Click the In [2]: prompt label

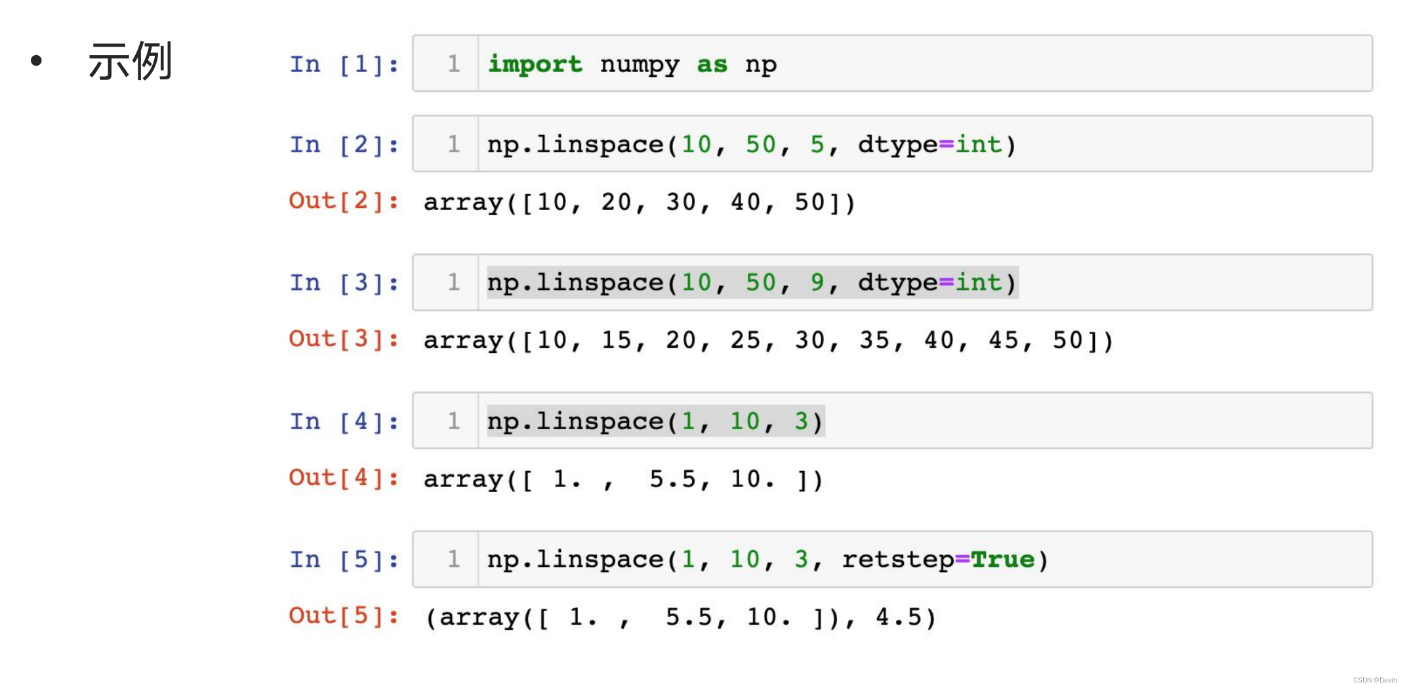344,144
